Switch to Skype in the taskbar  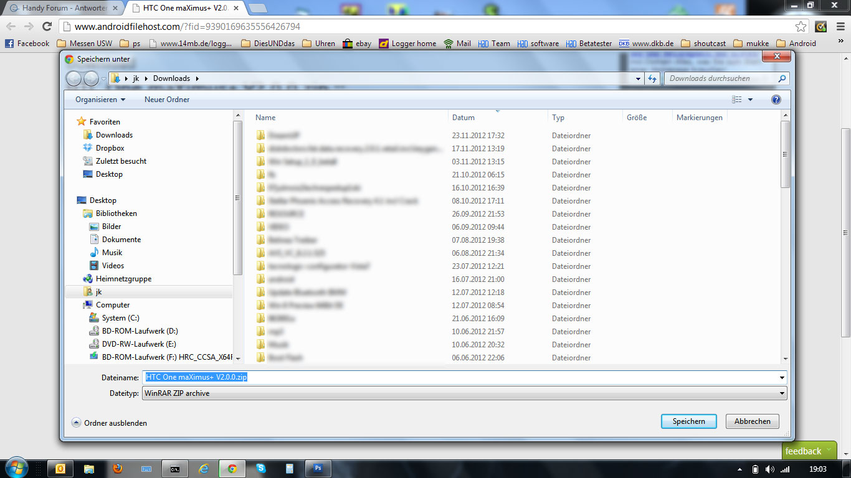click(x=261, y=469)
